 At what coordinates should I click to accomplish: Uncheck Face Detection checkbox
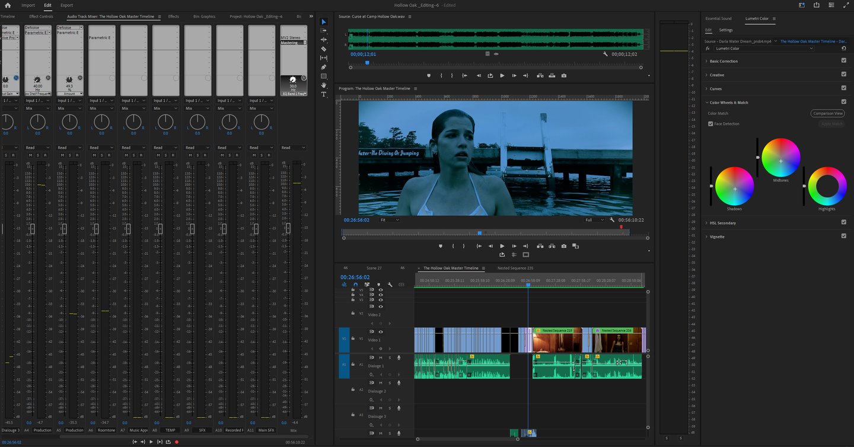[710, 124]
